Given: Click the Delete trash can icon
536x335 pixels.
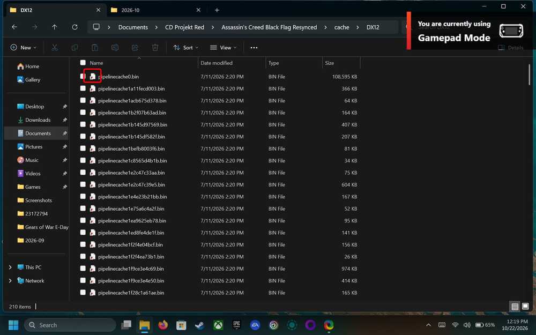Looking at the screenshot, I should click(x=155, y=48).
